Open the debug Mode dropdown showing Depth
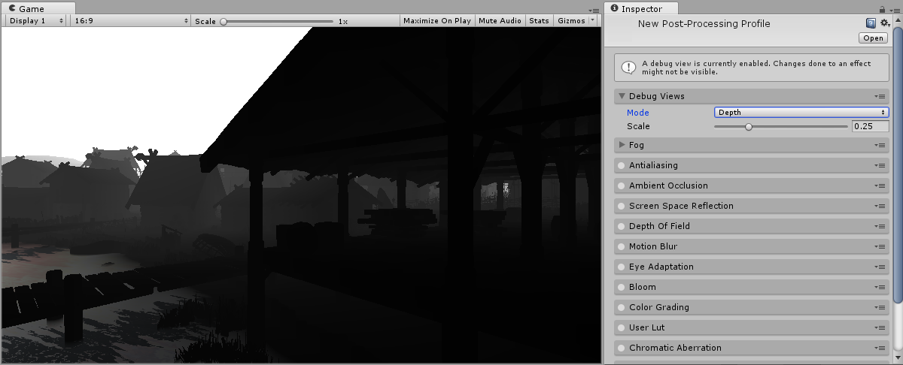This screenshot has width=903, height=365. pyautogui.click(x=801, y=113)
